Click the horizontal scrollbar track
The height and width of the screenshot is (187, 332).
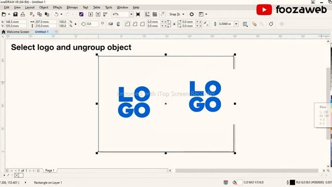click(247, 170)
